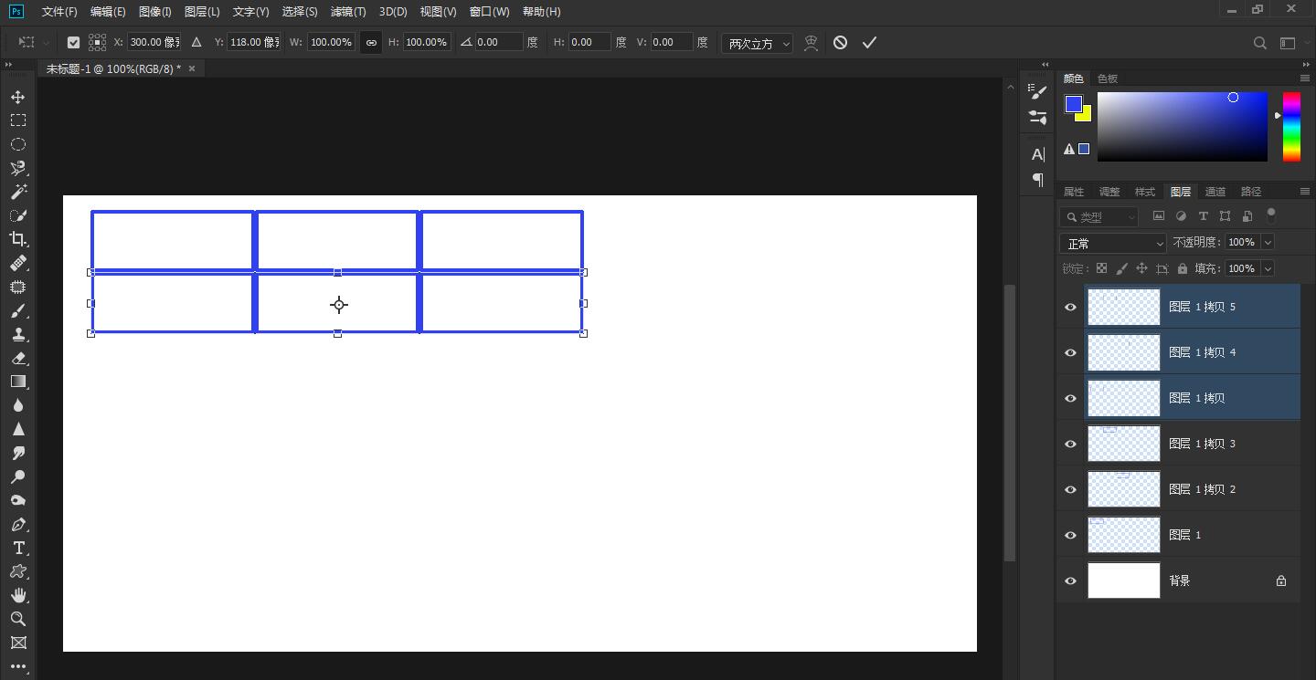Close the 未标题-1 document tab
Viewport: 1316px width, 680px height.
(192, 68)
